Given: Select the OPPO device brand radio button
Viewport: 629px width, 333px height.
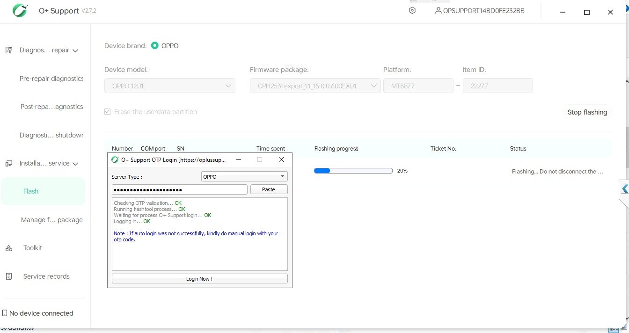Looking at the screenshot, I should 155,46.
